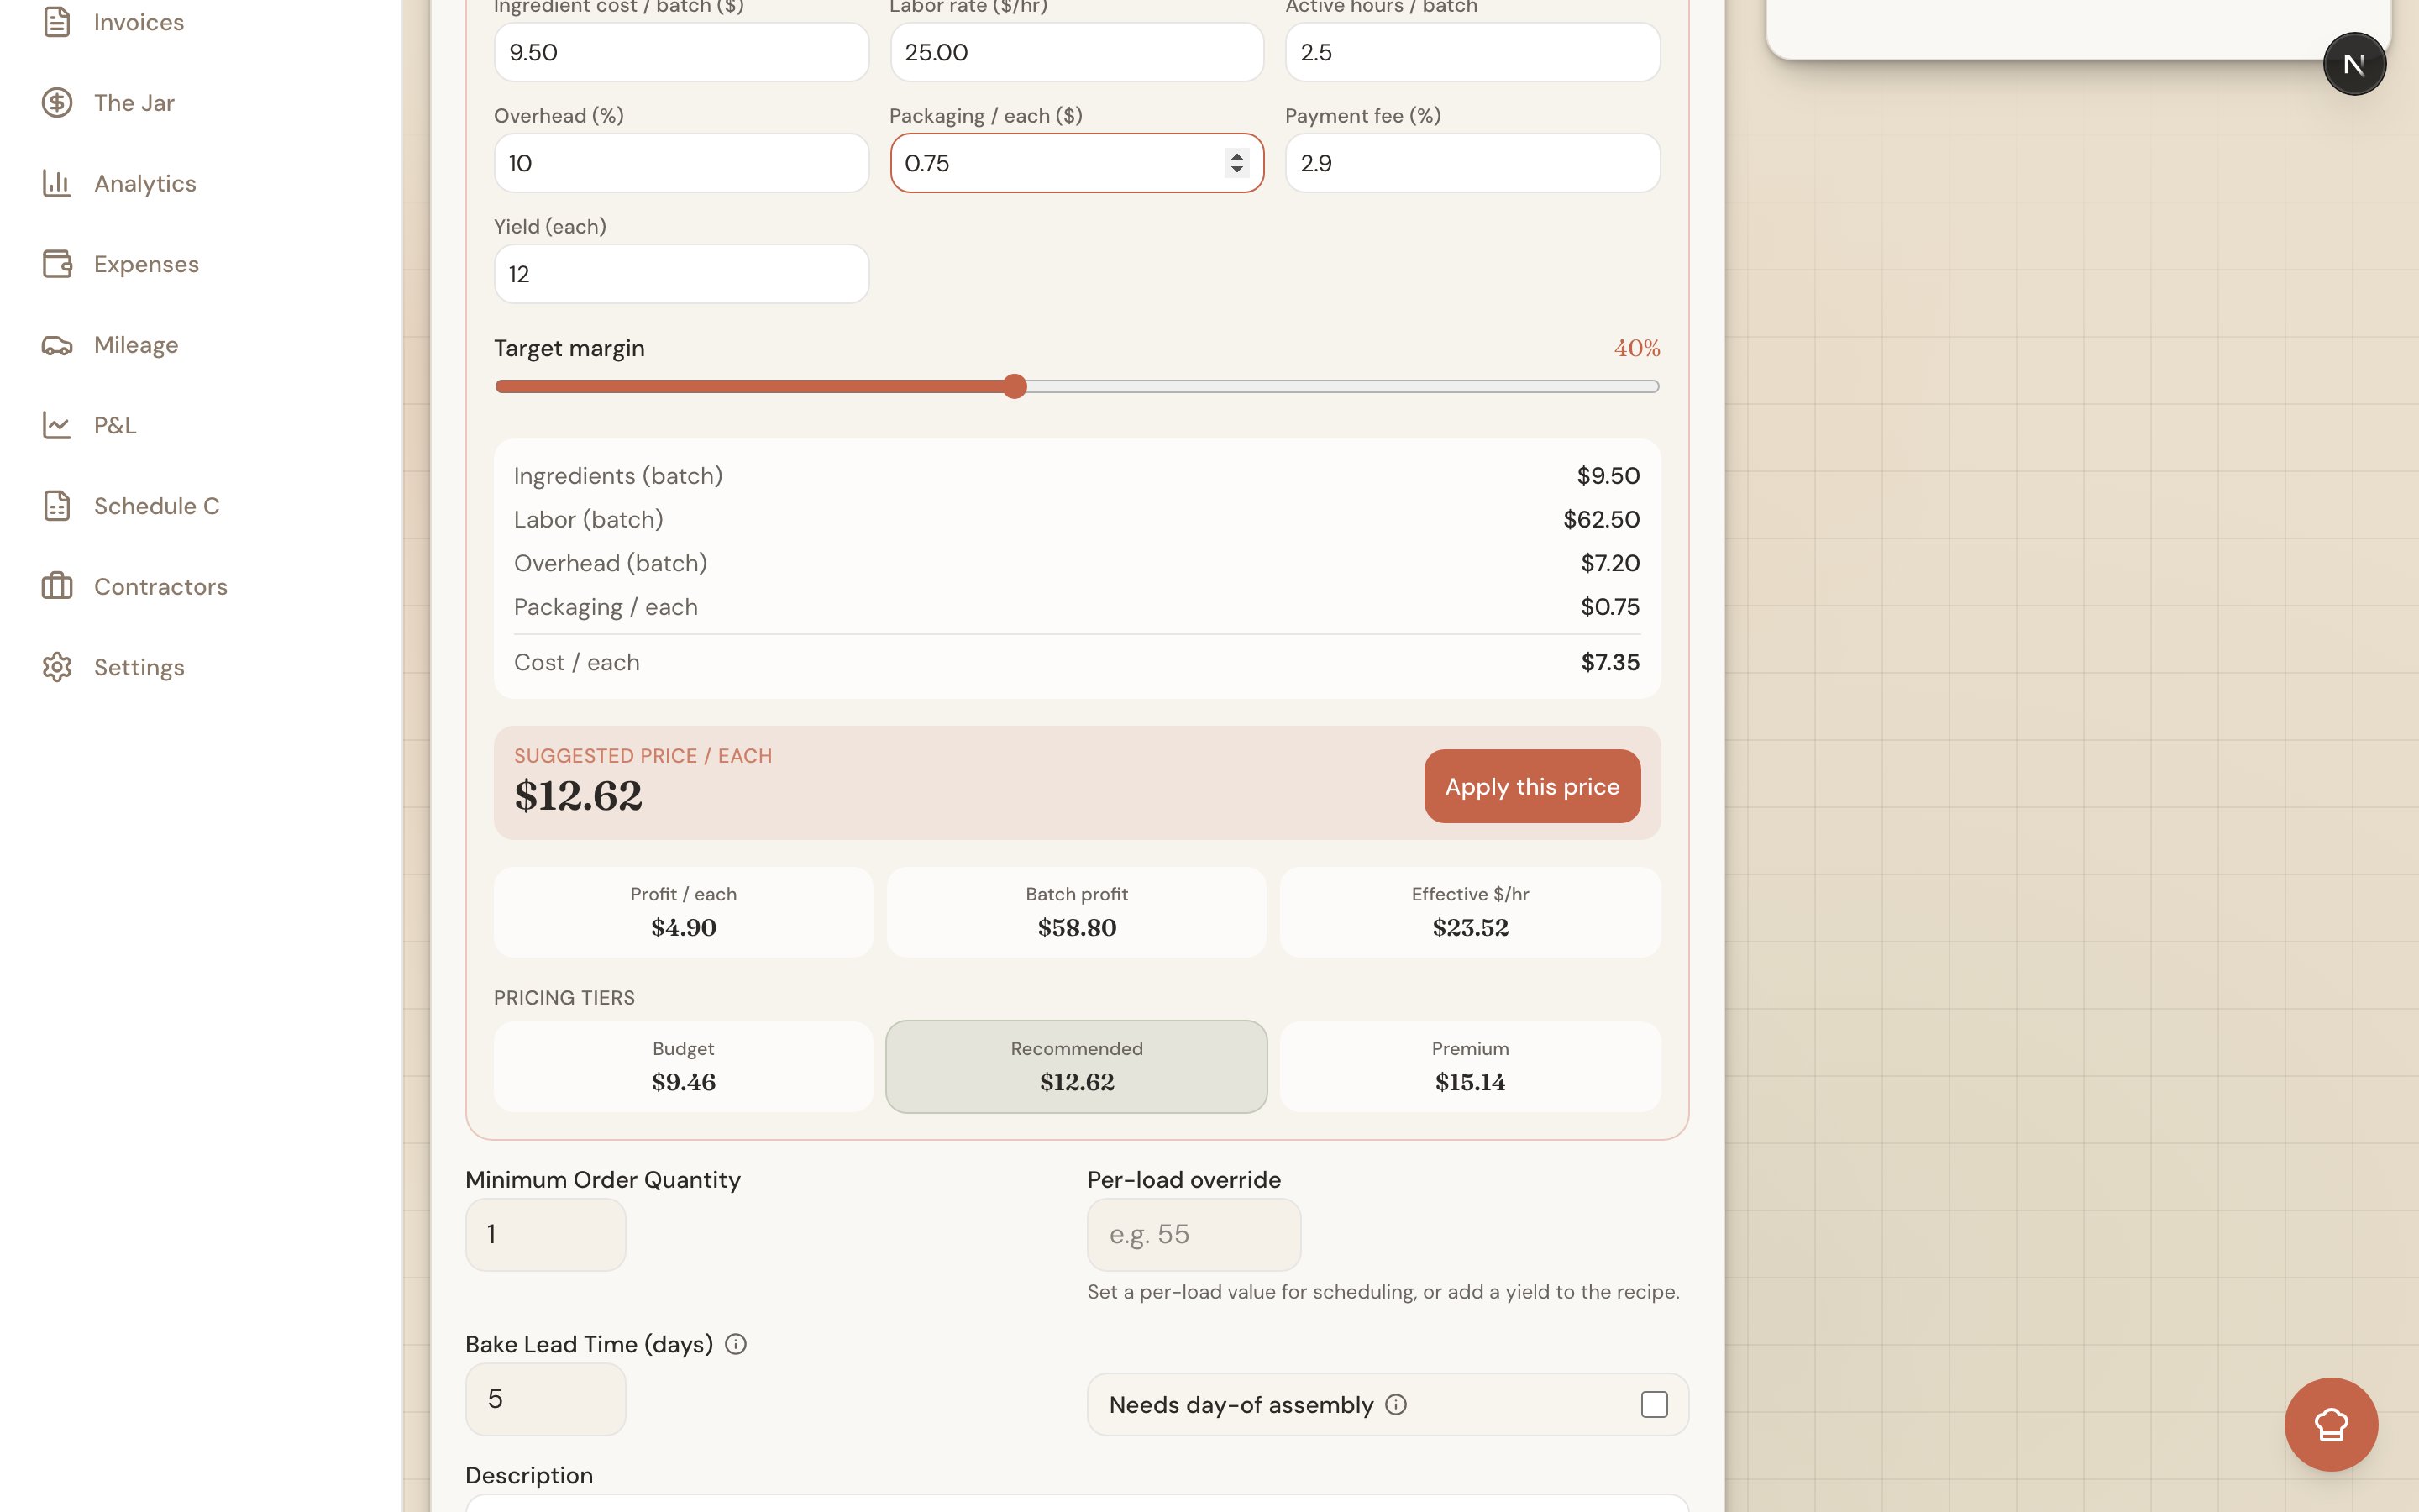
Task: Click the Expenses wallet icon
Action: pos(57,264)
